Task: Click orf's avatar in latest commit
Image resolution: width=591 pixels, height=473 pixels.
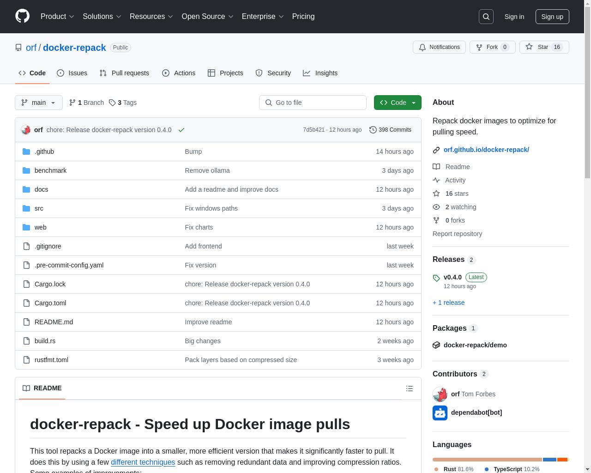Action: [26, 130]
